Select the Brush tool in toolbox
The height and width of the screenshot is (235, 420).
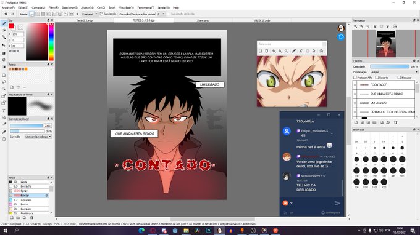pos(4,24)
